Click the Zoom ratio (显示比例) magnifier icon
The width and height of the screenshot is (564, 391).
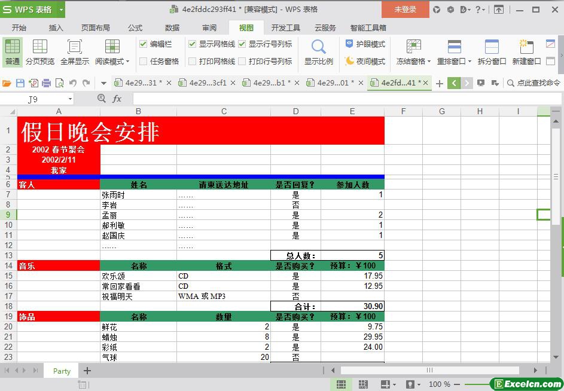pos(319,47)
